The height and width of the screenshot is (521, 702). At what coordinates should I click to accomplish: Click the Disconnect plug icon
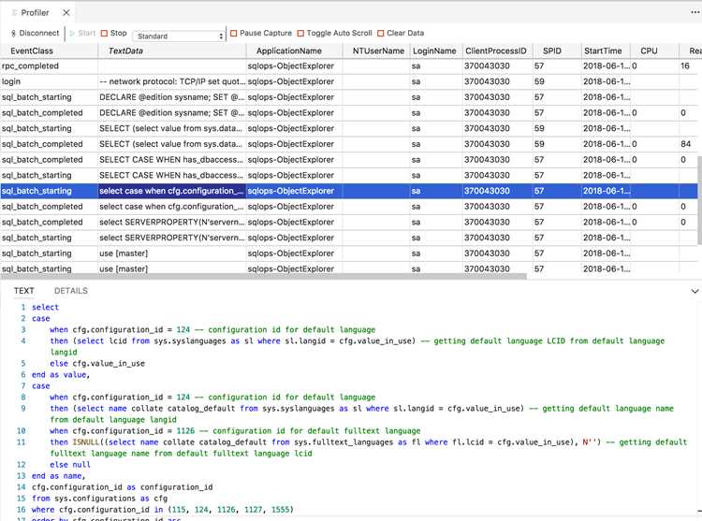(x=13, y=33)
